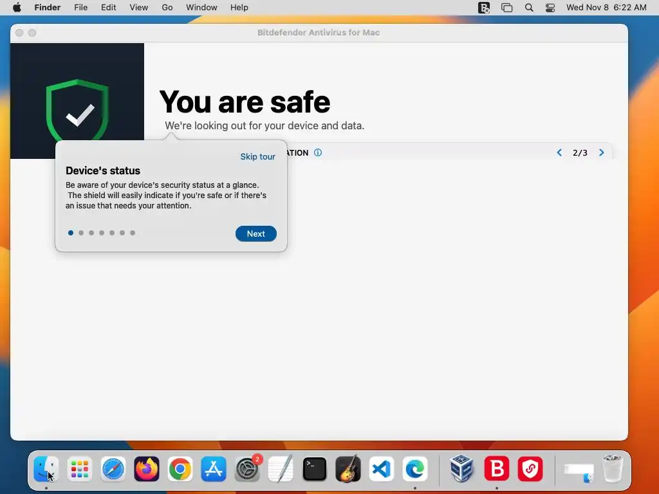Close the Bitdefender Antivirus window
The height and width of the screenshot is (494, 659).
19,33
